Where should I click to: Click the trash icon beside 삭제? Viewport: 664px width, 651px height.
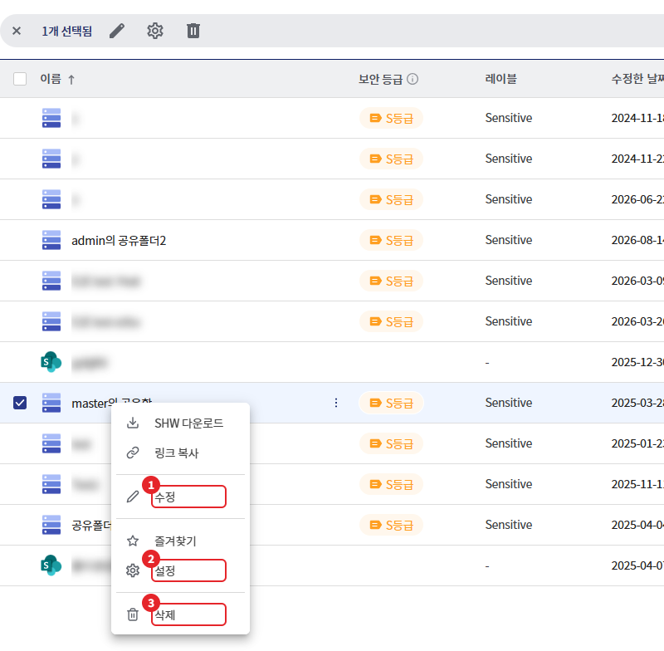pyautogui.click(x=133, y=614)
